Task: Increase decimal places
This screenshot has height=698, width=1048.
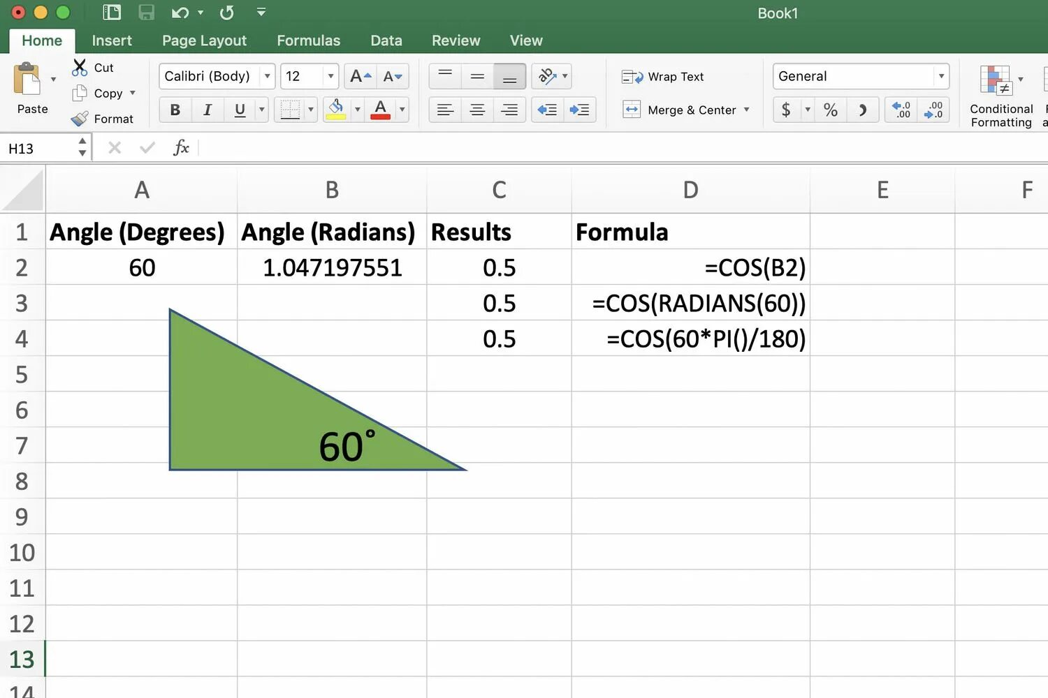Action: (x=901, y=110)
